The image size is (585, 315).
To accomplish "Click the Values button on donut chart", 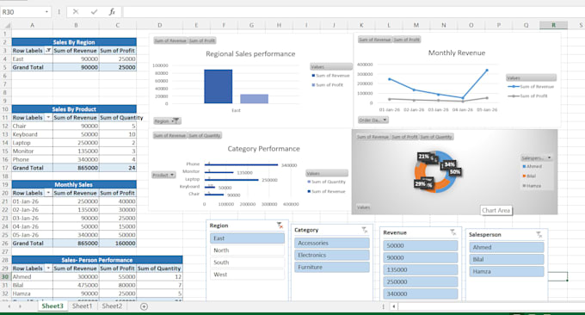I will pos(363,207).
